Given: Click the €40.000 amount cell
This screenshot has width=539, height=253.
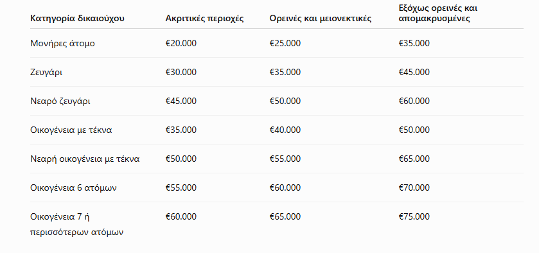Looking at the screenshot, I should pyautogui.click(x=285, y=130).
